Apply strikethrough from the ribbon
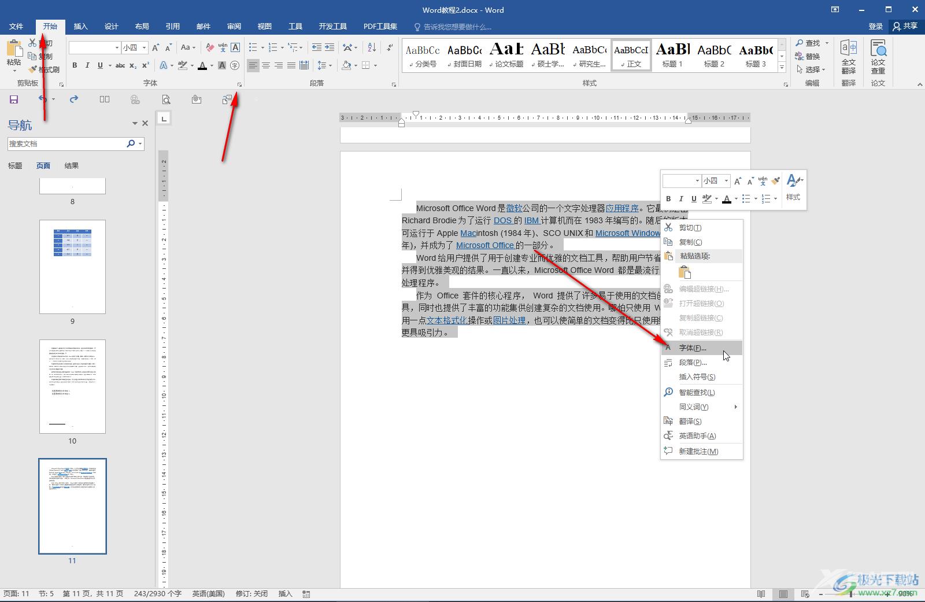The image size is (925, 602). tap(120, 65)
